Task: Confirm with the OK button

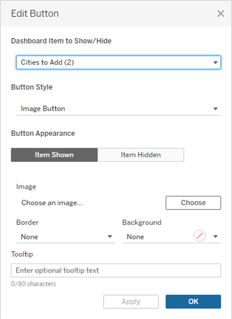Action: tap(193, 302)
